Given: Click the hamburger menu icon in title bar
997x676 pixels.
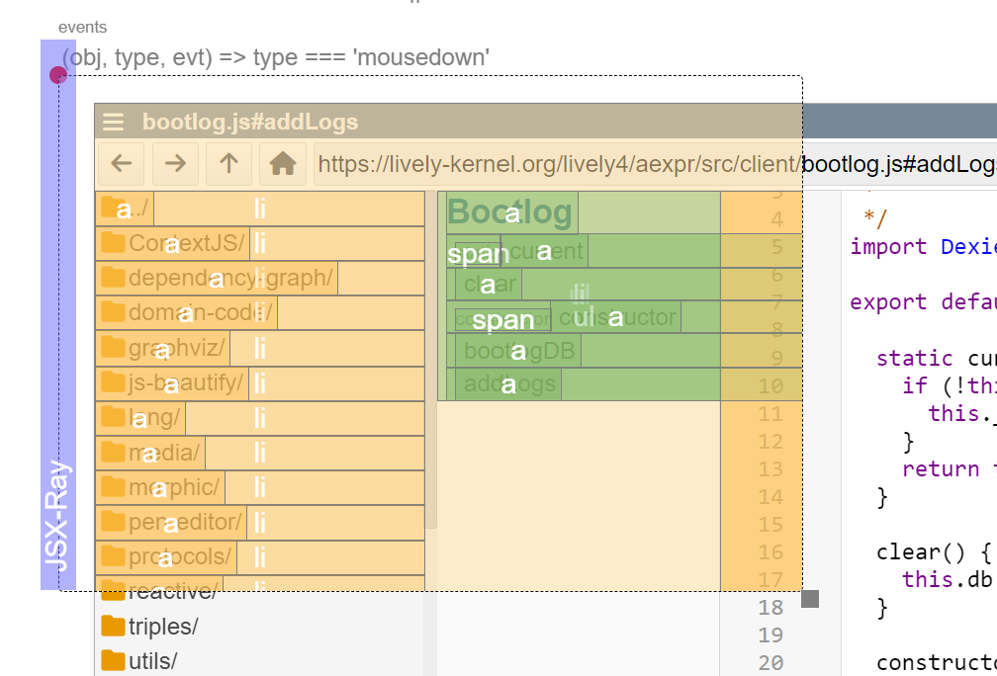Looking at the screenshot, I should point(114,122).
